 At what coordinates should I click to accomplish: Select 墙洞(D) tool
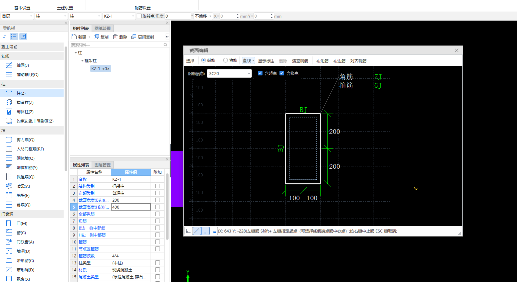23,251
